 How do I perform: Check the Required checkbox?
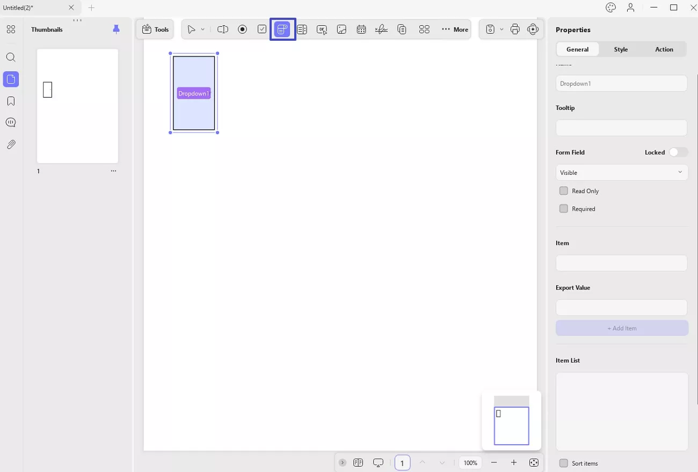[563, 209]
